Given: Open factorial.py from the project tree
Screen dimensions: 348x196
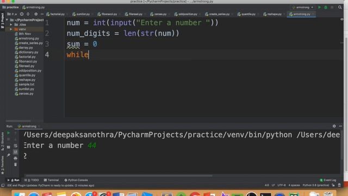Looking at the screenshot, I should click(x=25, y=57).
